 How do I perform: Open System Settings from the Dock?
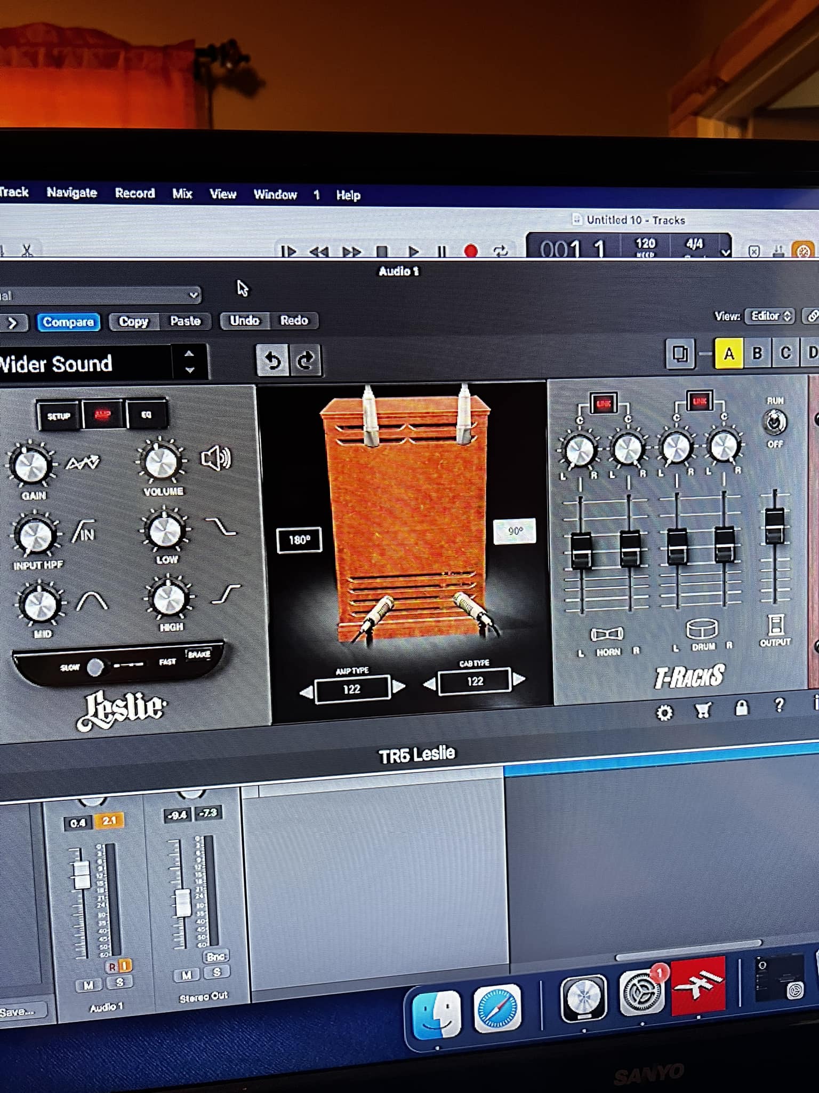641,992
